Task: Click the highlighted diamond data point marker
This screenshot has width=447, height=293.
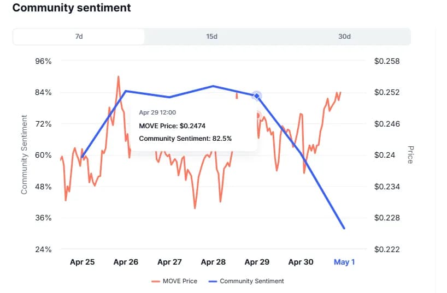Action: click(257, 96)
